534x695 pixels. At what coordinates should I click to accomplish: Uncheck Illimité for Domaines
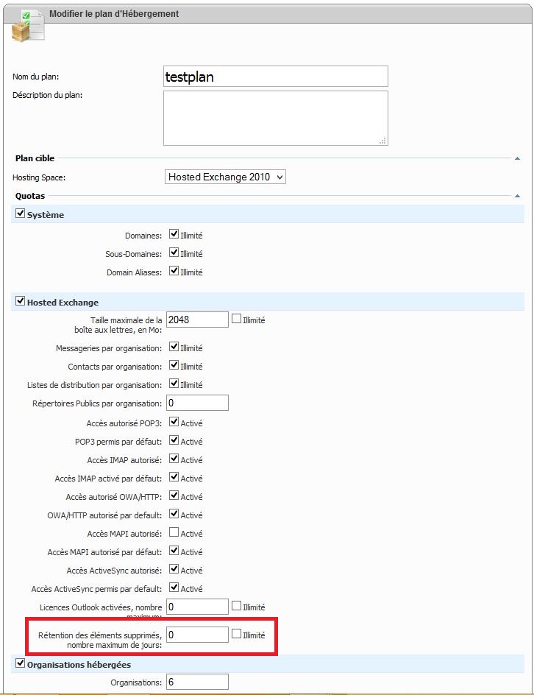click(174, 235)
